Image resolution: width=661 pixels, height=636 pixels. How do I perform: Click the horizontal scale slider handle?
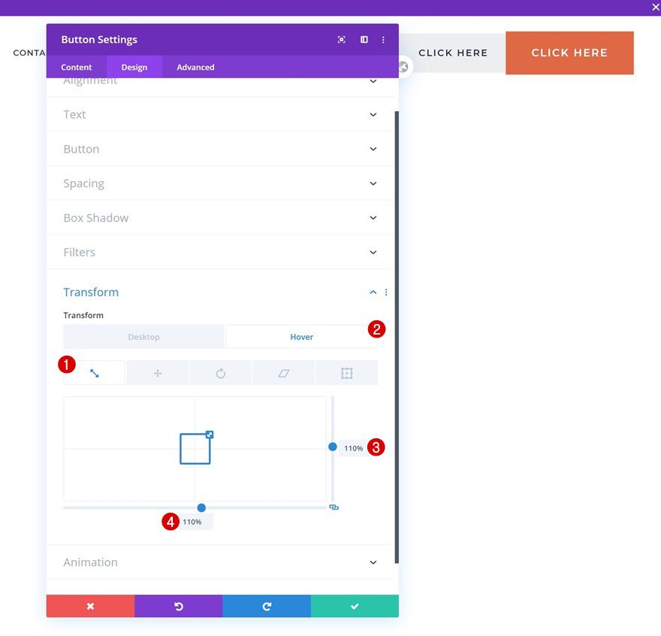click(201, 507)
